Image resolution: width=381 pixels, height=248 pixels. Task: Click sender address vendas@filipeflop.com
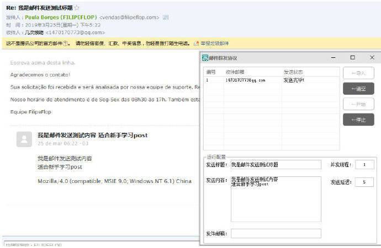(x=129, y=18)
